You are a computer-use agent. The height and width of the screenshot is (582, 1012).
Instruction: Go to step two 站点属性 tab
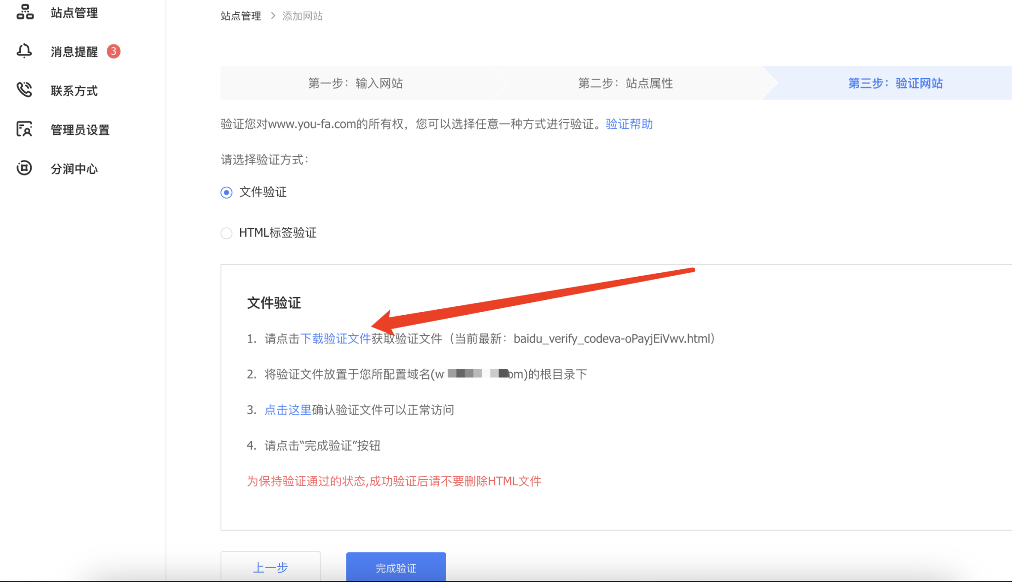(625, 83)
